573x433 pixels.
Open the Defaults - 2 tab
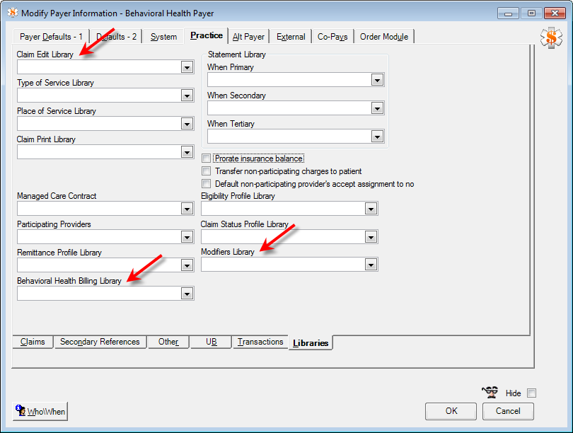116,37
